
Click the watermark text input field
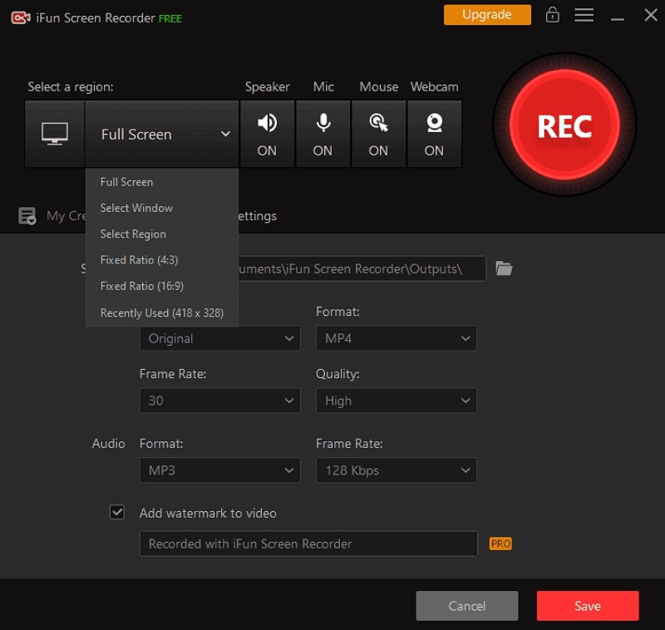point(308,544)
